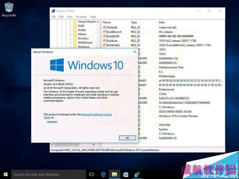Click the ModernApps data value

coord(167,76)
